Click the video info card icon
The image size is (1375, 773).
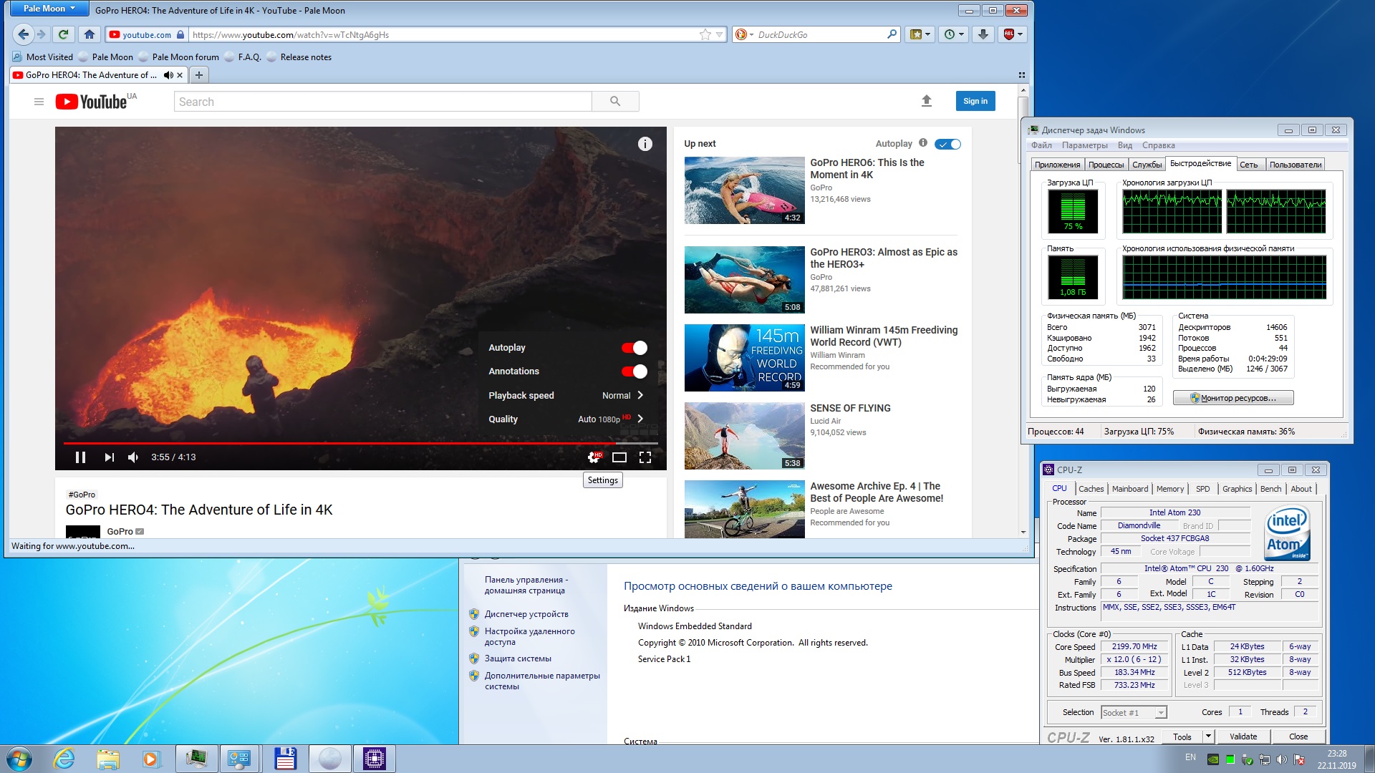click(645, 144)
